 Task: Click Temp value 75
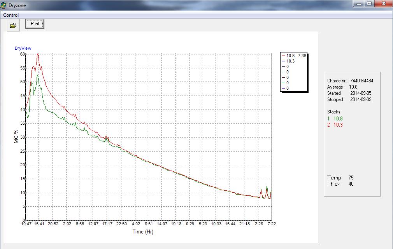click(351, 178)
